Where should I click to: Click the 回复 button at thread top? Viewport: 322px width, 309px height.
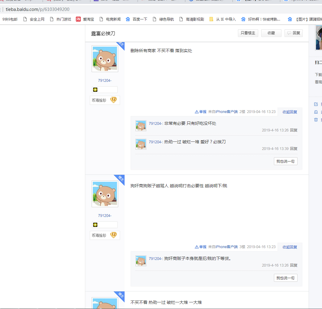(x=294, y=33)
